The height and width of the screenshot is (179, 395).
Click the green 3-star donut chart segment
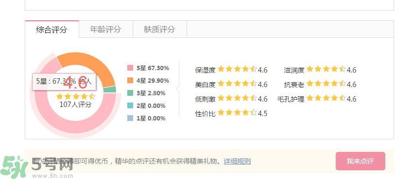[110, 89]
